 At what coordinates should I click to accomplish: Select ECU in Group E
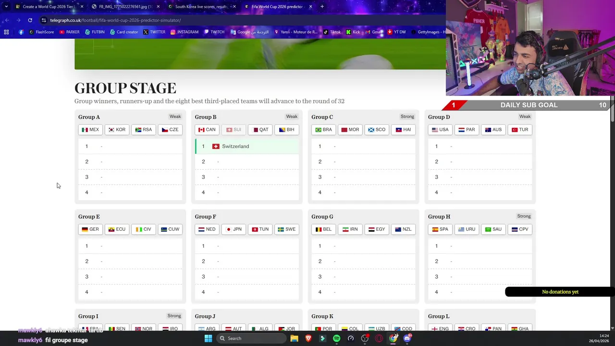pos(117,229)
